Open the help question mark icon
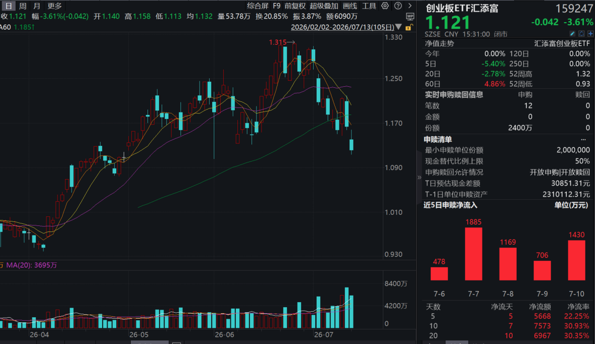Image resolution: width=595 pixels, height=344 pixels. coord(398,6)
